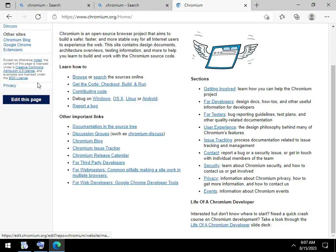Open the For Webmasters pitfalls link

click(x=126, y=173)
